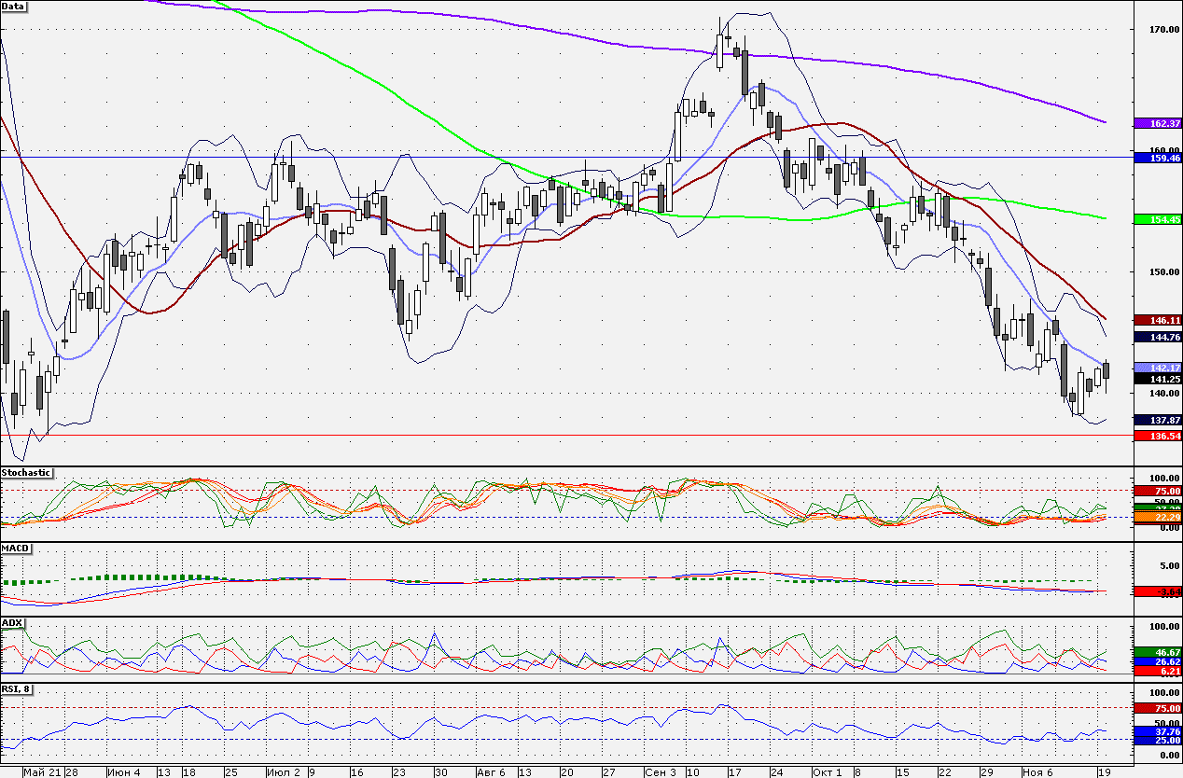Click the "Сен 3" date label
Viewport: 1183px width, 778px height.
661,772
